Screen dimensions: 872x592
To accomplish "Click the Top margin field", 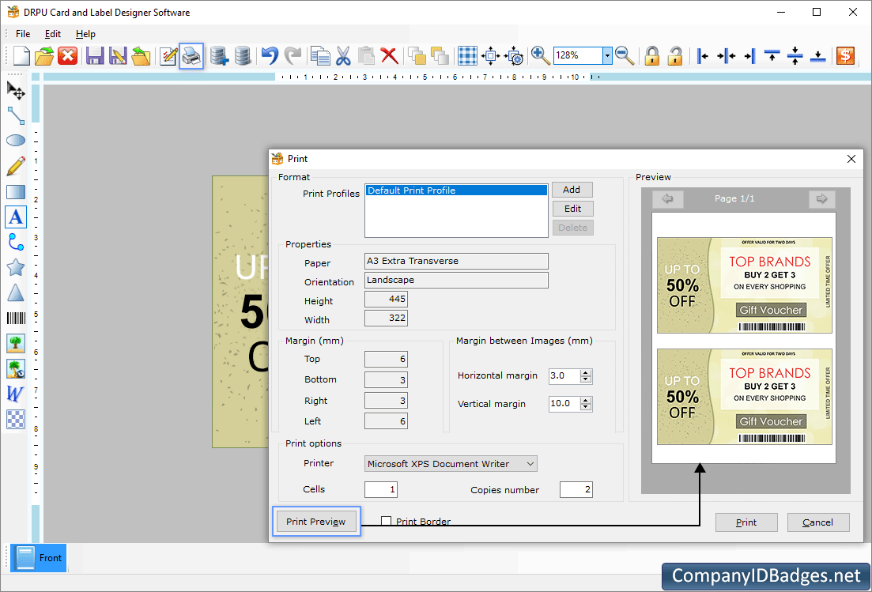I will 386,359.
